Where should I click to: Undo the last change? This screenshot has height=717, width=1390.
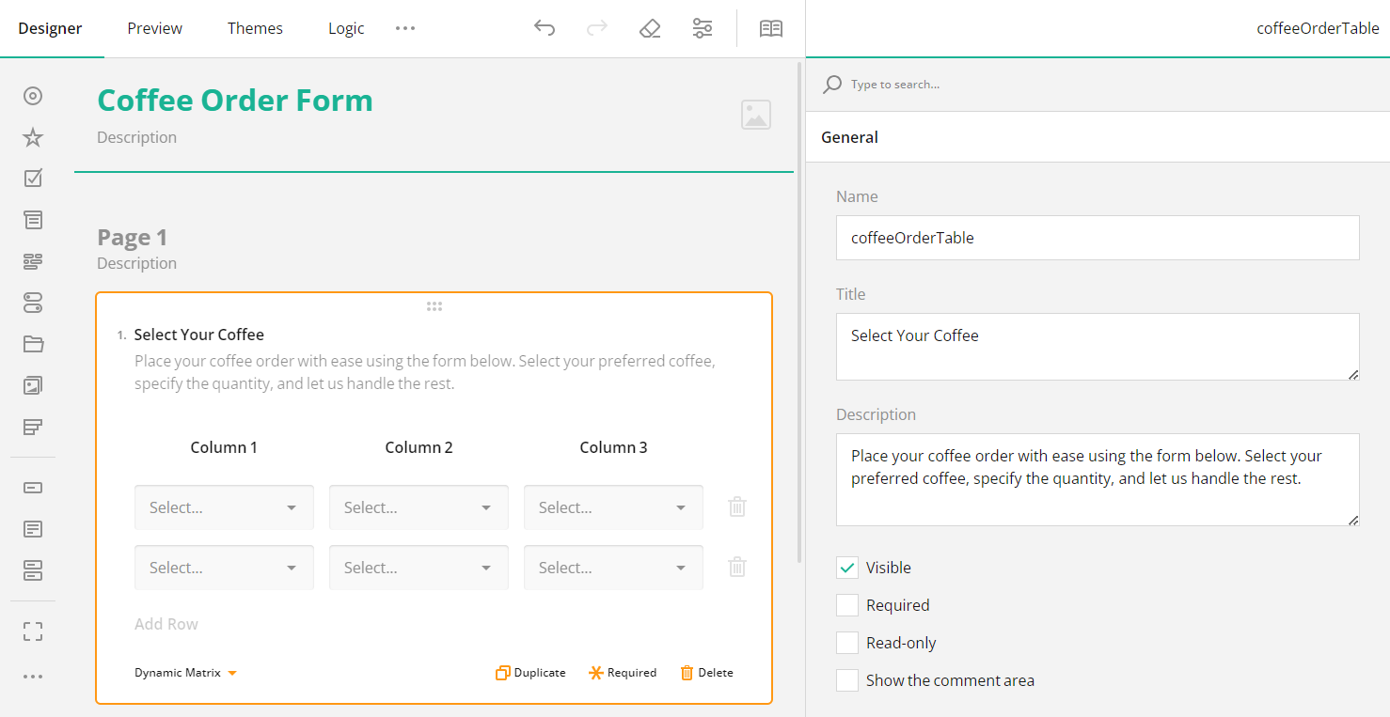pyautogui.click(x=544, y=28)
